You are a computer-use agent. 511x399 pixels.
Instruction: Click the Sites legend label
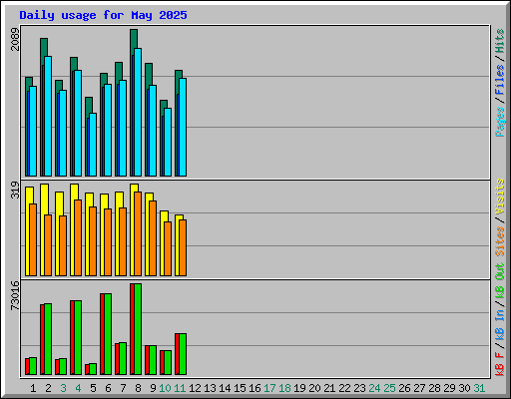click(x=499, y=241)
